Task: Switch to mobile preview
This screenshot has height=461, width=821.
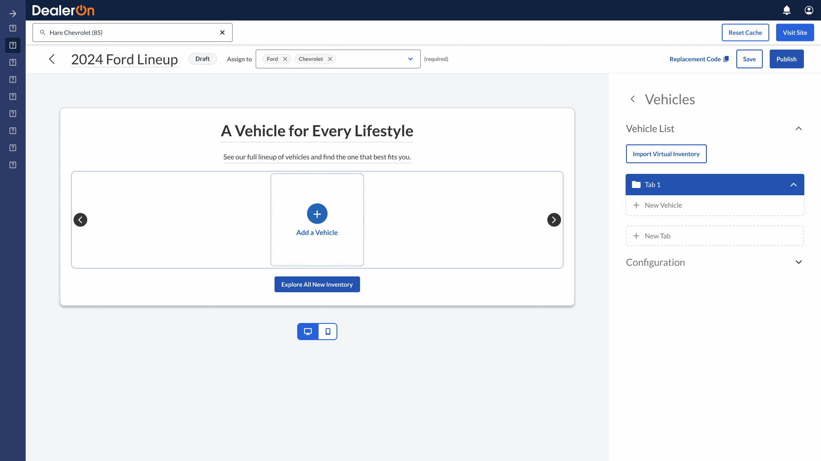Action: click(x=328, y=332)
